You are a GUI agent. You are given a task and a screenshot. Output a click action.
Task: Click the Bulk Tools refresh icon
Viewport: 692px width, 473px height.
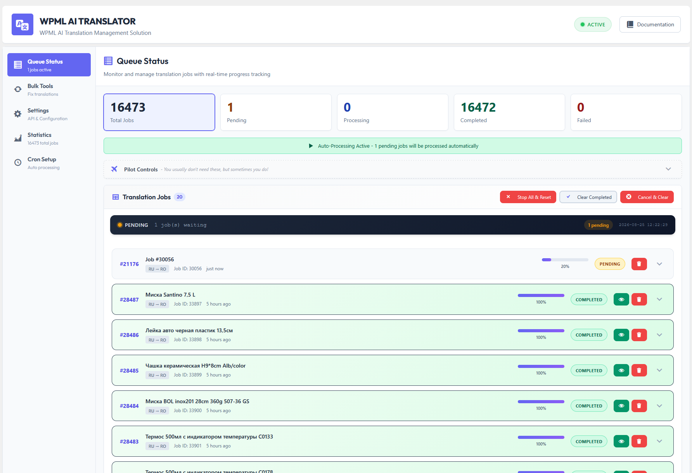pyautogui.click(x=18, y=90)
